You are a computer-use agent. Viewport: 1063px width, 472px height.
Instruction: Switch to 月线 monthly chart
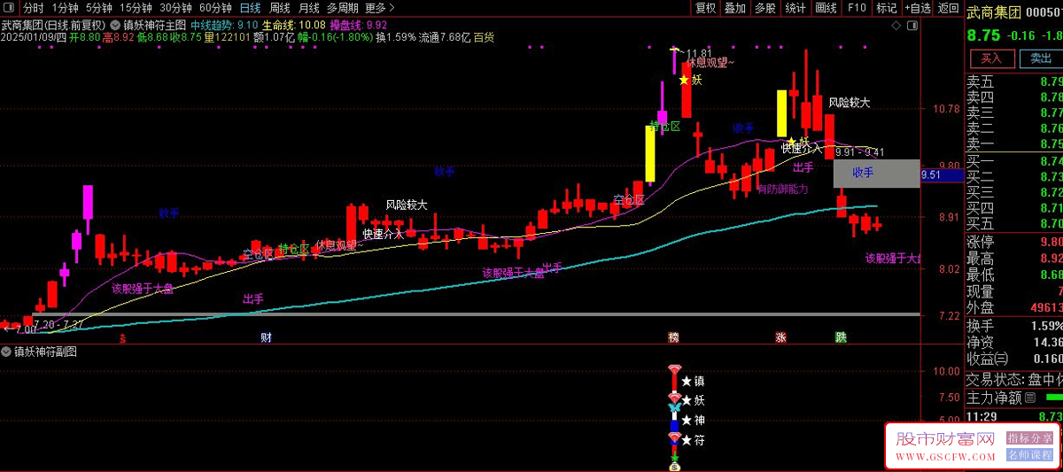point(308,8)
